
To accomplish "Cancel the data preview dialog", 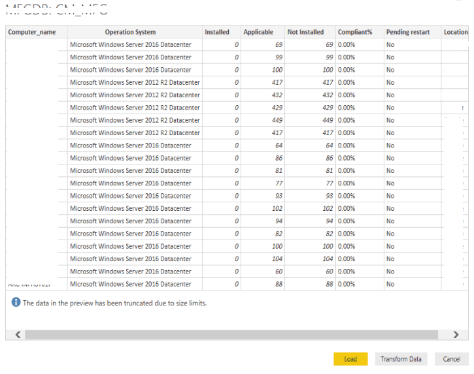I will (x=451, y=359).
